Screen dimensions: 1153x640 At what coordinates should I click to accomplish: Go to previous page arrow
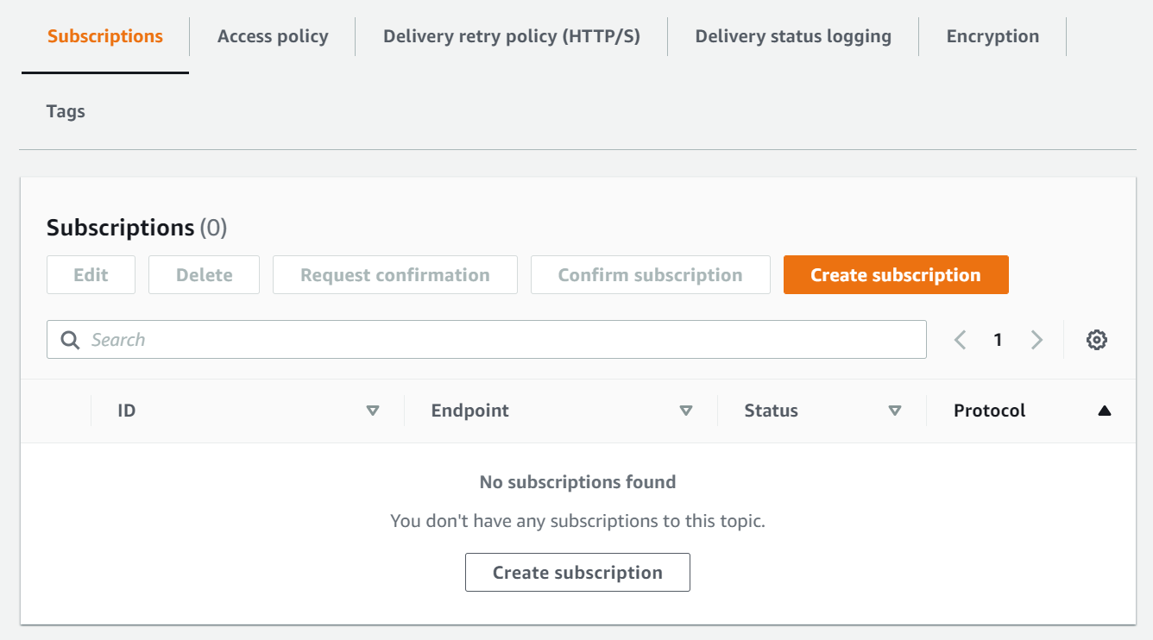point(960,340)
